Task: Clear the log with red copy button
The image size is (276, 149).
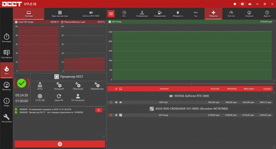Action: (99, 110)
